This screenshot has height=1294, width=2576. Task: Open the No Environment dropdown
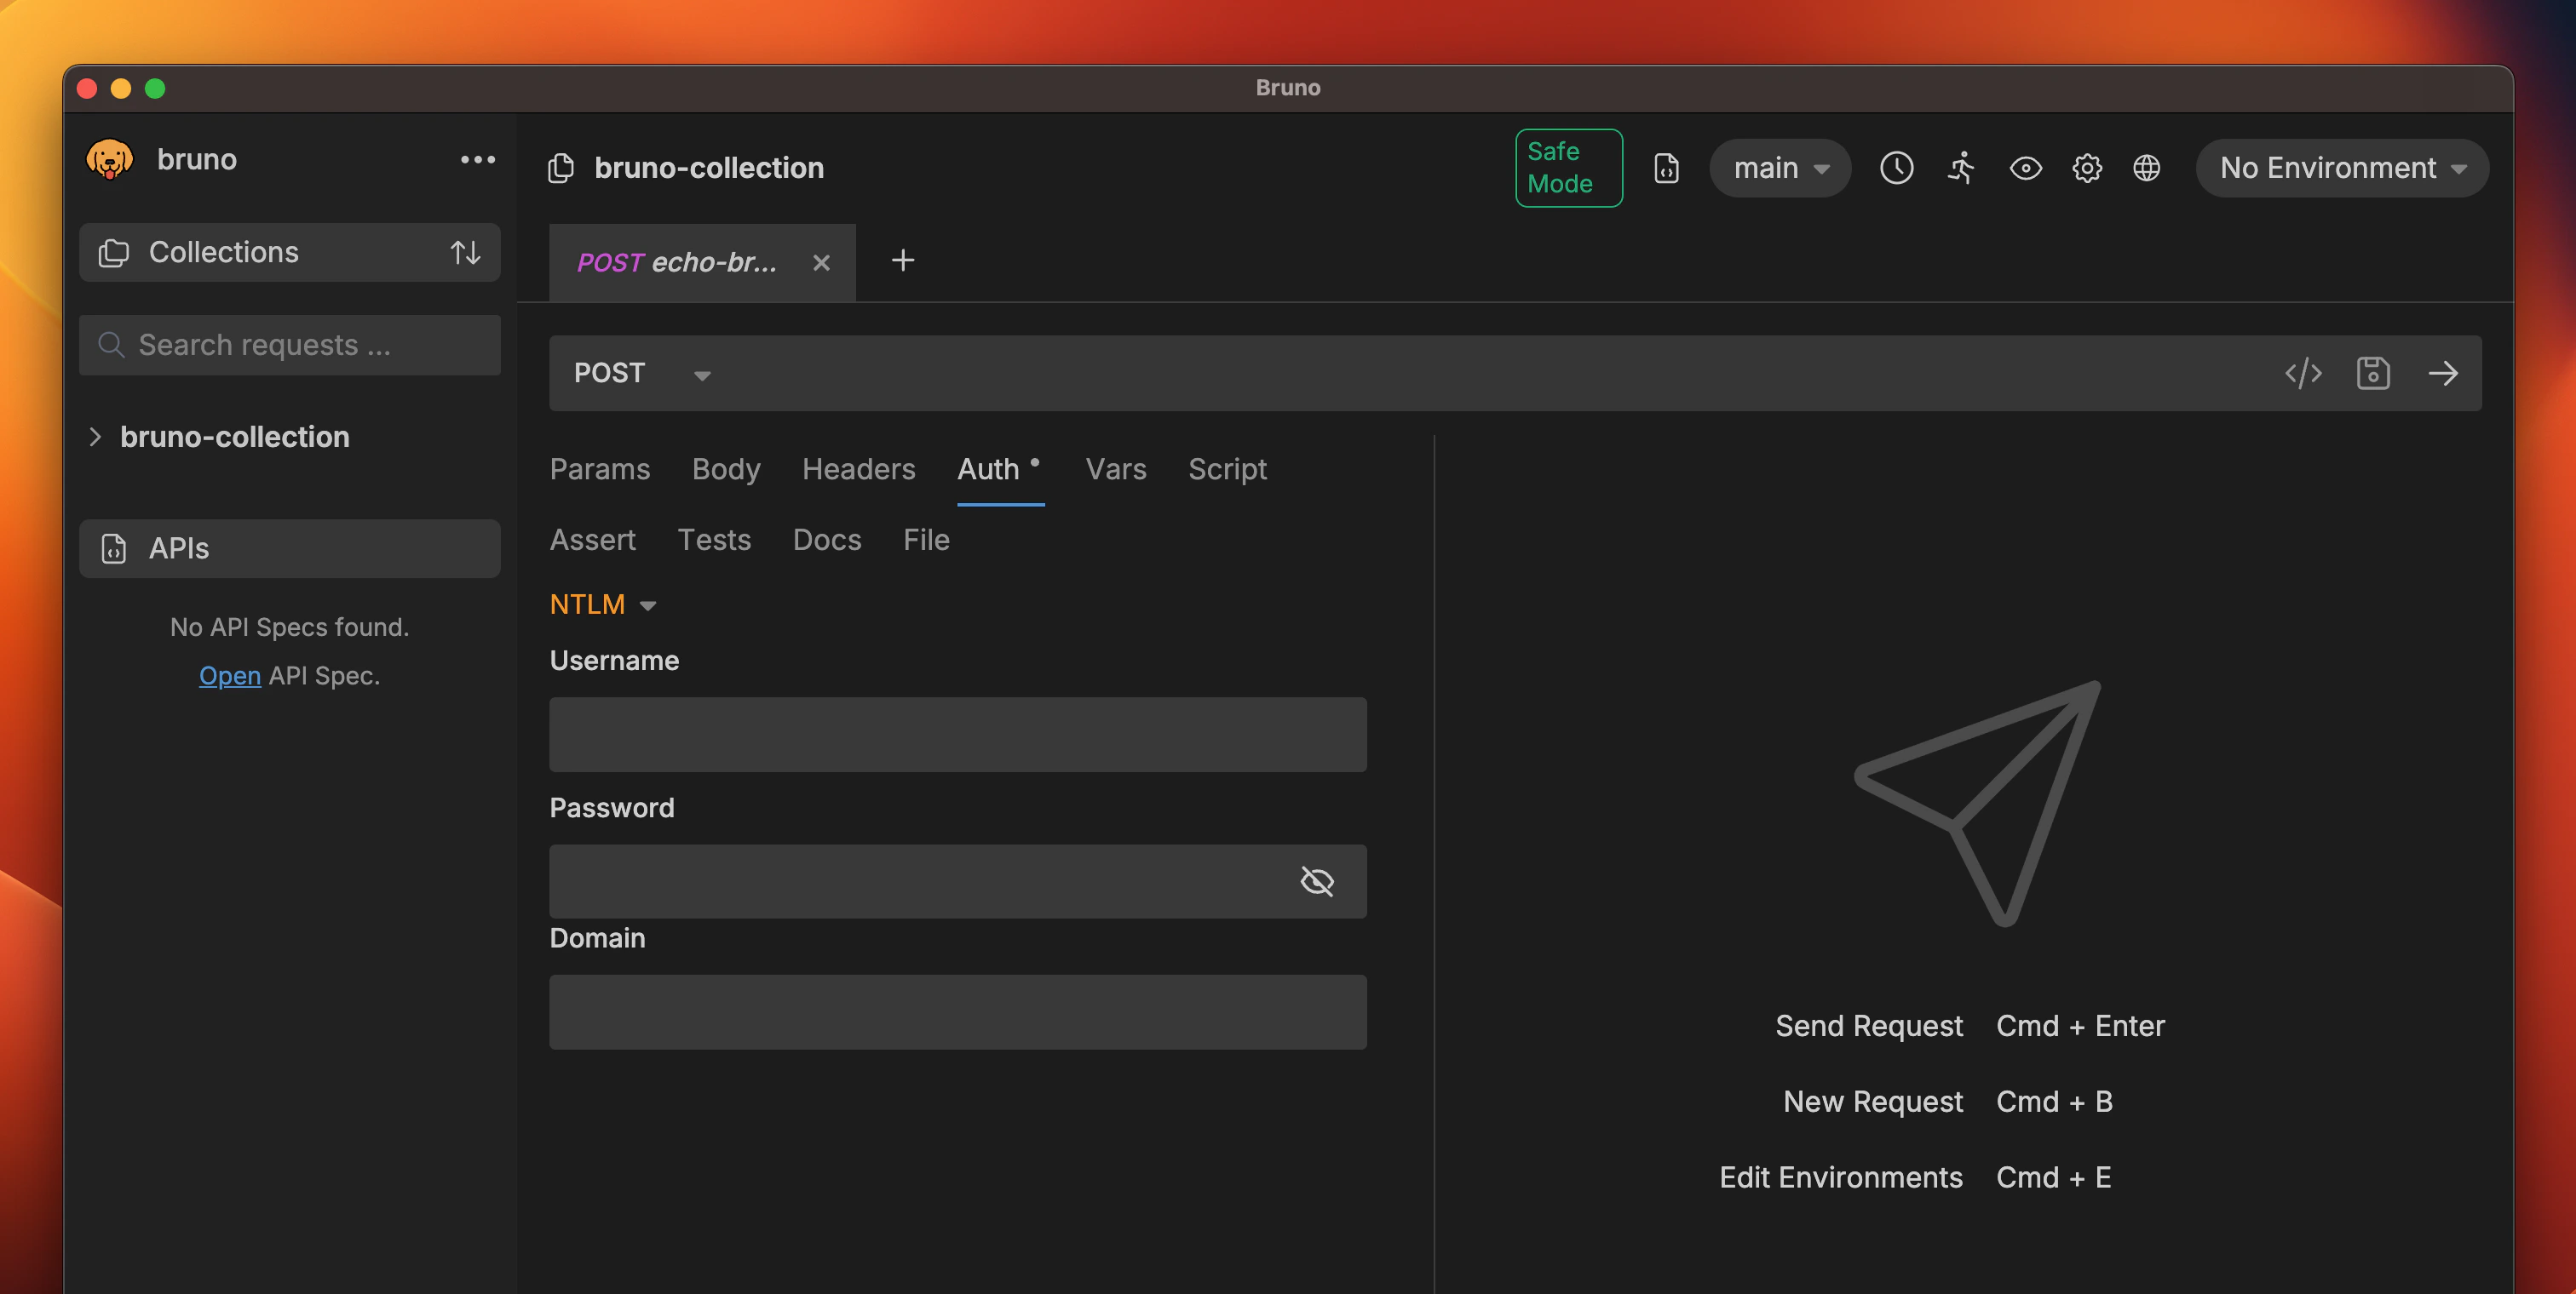click(x=2341, y=168)
